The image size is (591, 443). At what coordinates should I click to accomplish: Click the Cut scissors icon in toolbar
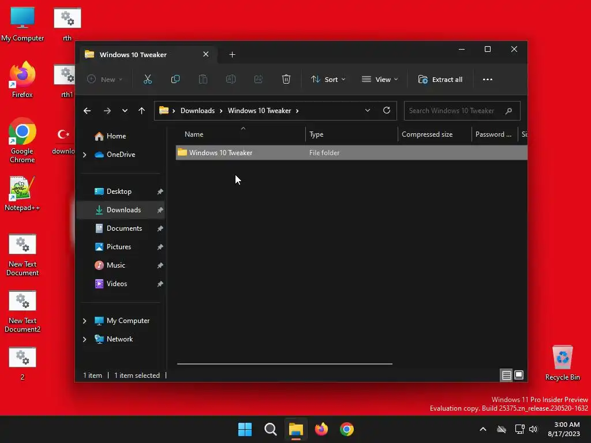click(147, 80)
